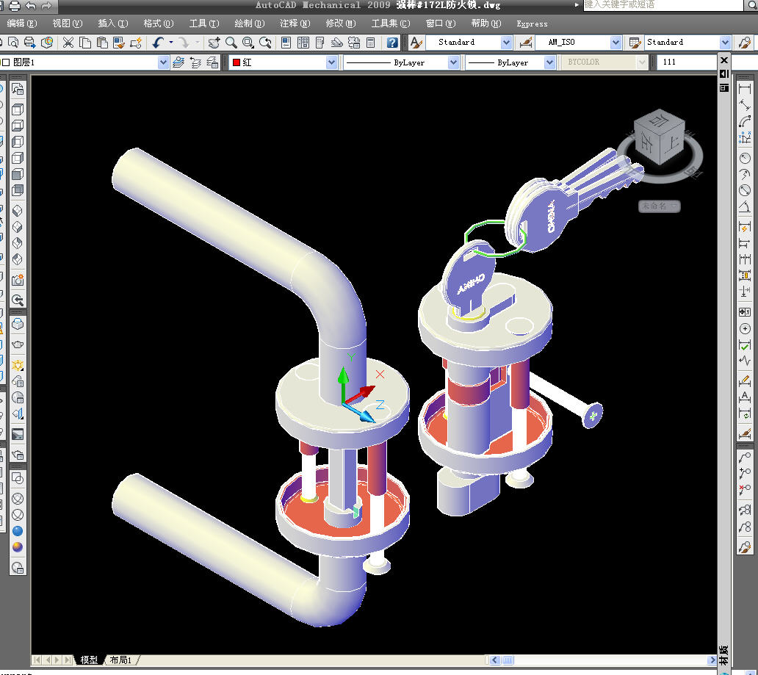Click the Plot/Print icon in the title bar
The image size is (758, 675).
(15, 6)
